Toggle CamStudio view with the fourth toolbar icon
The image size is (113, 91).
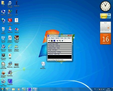pyautogui.click(x=58, y=41)
